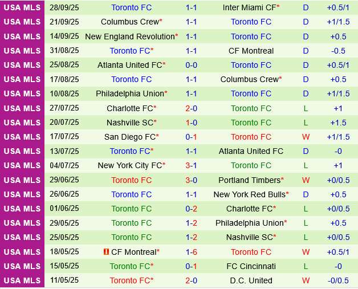Click the 0-2 score versus Charlotte FC
358x289 pixels.
point(192,209)
